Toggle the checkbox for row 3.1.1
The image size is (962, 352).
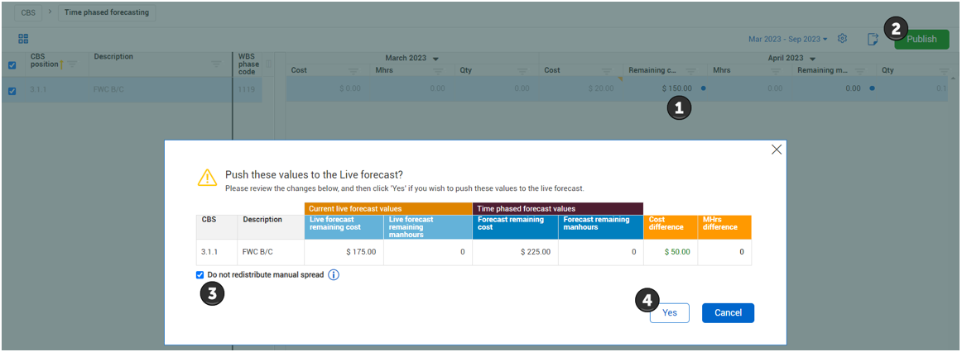(12, 91)
